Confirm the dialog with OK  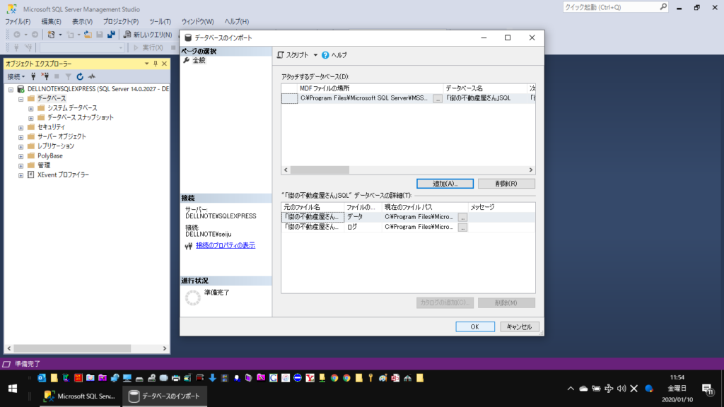475,326
